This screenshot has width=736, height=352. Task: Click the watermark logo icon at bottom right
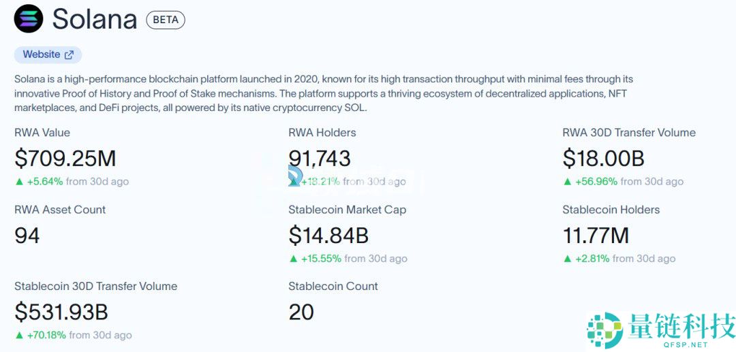[604, 330]
